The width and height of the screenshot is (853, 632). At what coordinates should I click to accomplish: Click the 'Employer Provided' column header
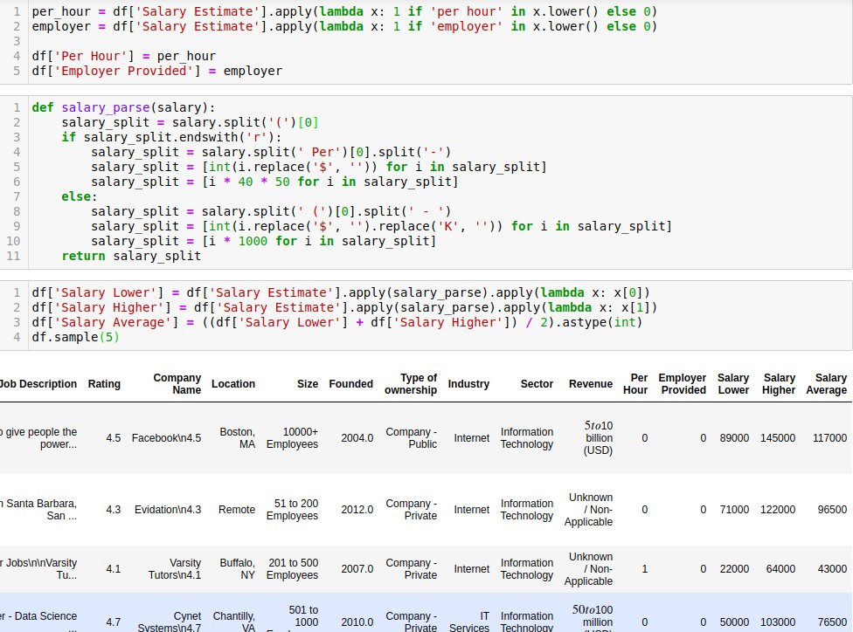point(683,384)
